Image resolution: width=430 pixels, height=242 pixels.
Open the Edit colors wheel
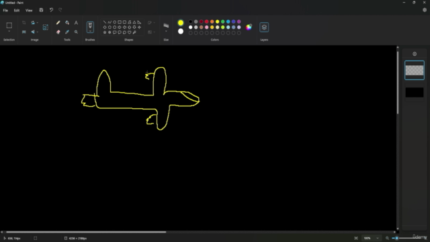[x=249, y=27]
